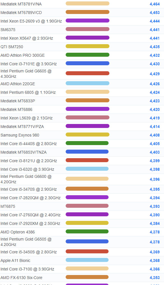The image size is (164, 285).
Task: Click the green bar for AMD Opteron 4386
Action: [87, 231]
